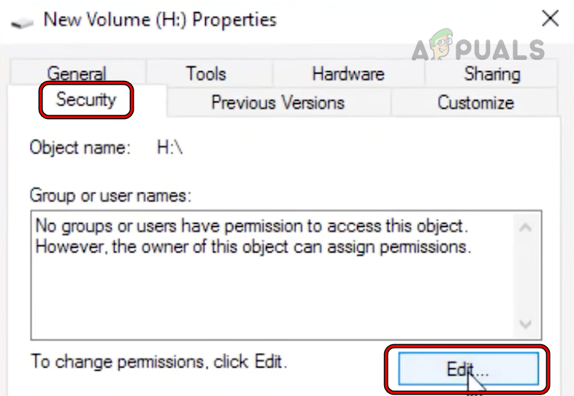Switch to the Customize tab
Screen dimensions: 574x396
pyautogui.click(x=475, y=103)
